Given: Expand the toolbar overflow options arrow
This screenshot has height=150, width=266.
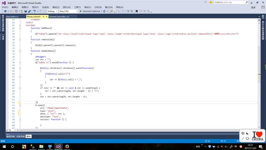Looking at the screenshot, I should [x=151, y=12].
